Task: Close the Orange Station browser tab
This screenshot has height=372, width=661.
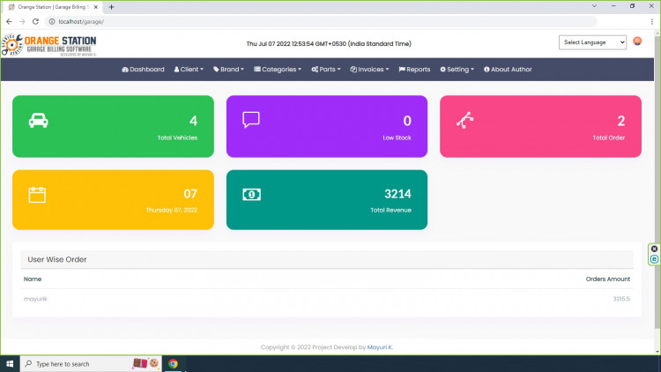Action: [96, 7]
